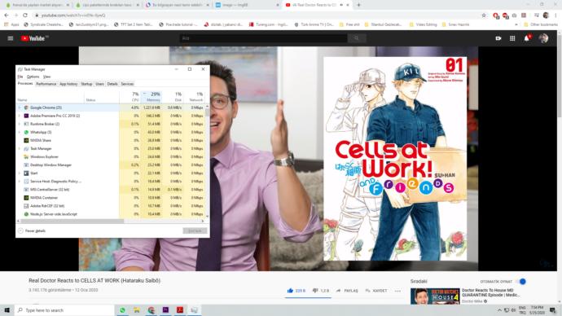Open the Doctor Reacts To House MD thumbnail
562x316 pixels.
click(435, 296)
